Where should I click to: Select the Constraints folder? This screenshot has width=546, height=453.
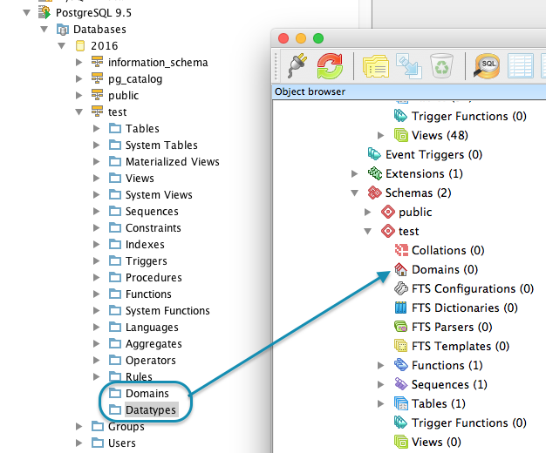154,228
